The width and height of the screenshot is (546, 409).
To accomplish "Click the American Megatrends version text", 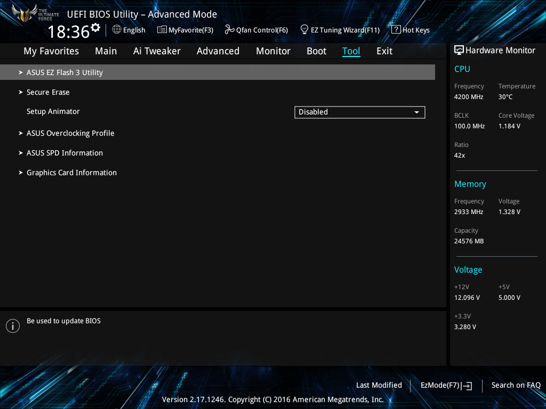I will coord(272,399).
